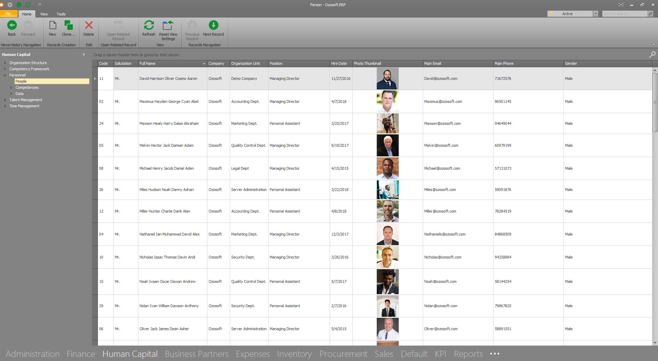Click the vertical scrollbar thumb of the grid
Viewport: 658px width, 361px height.
(x=655, y=102)
